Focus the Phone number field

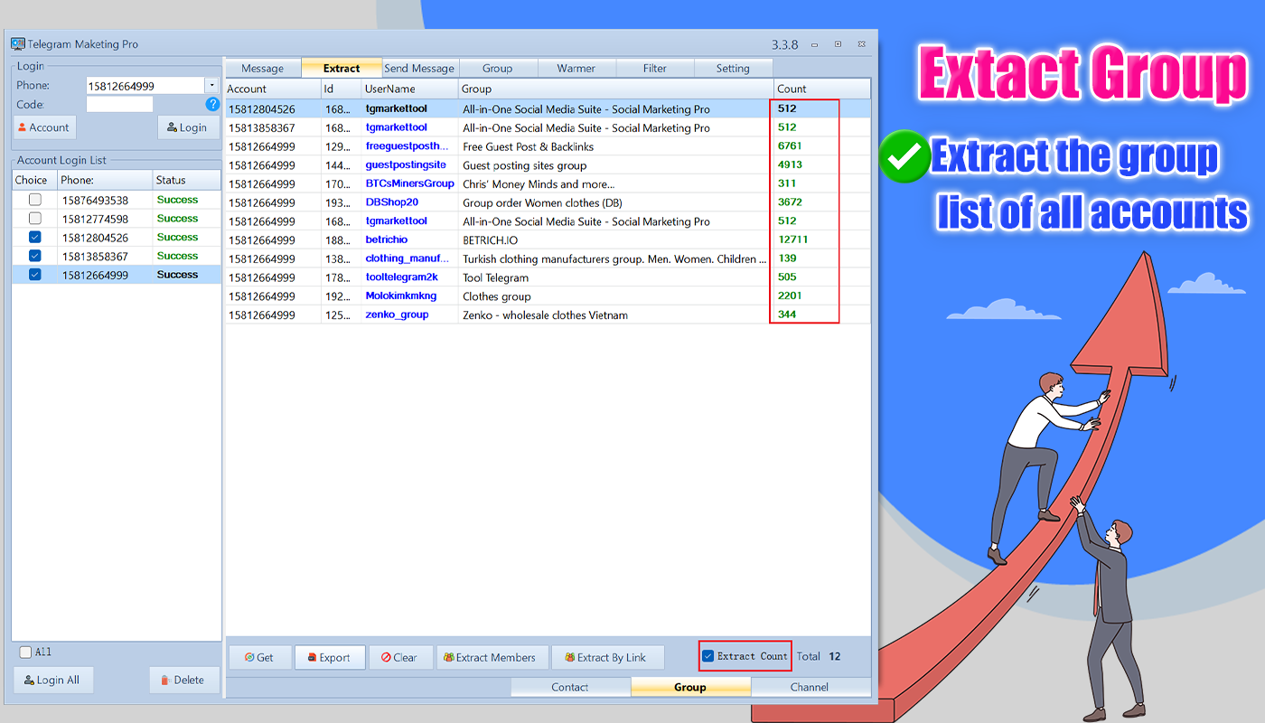click(x=145, y=86)
